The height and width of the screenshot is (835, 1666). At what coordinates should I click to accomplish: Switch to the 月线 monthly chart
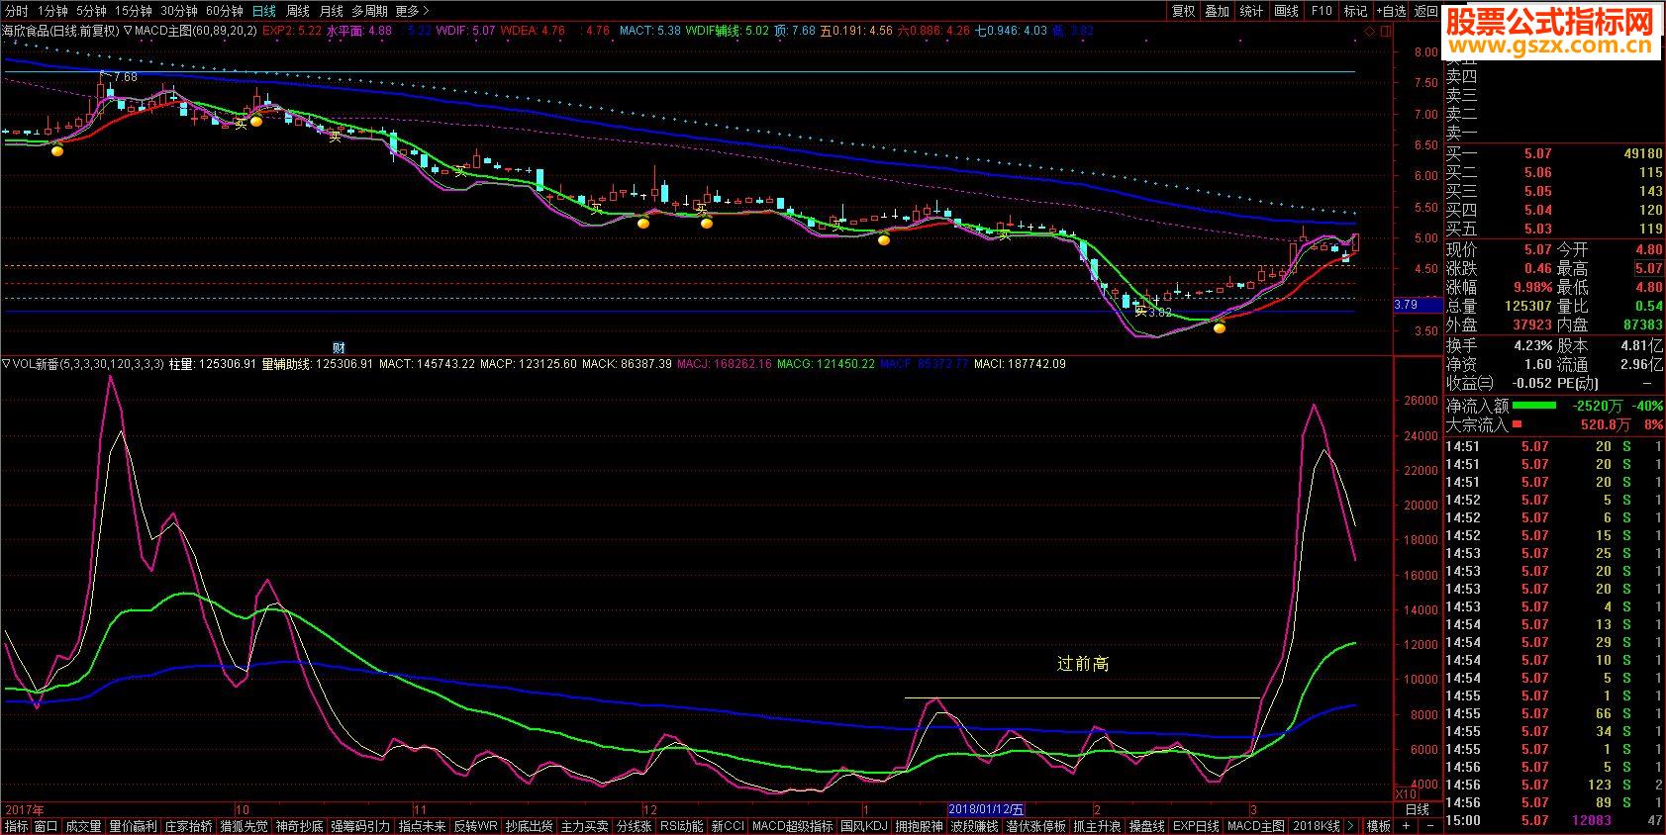(331, 11)
